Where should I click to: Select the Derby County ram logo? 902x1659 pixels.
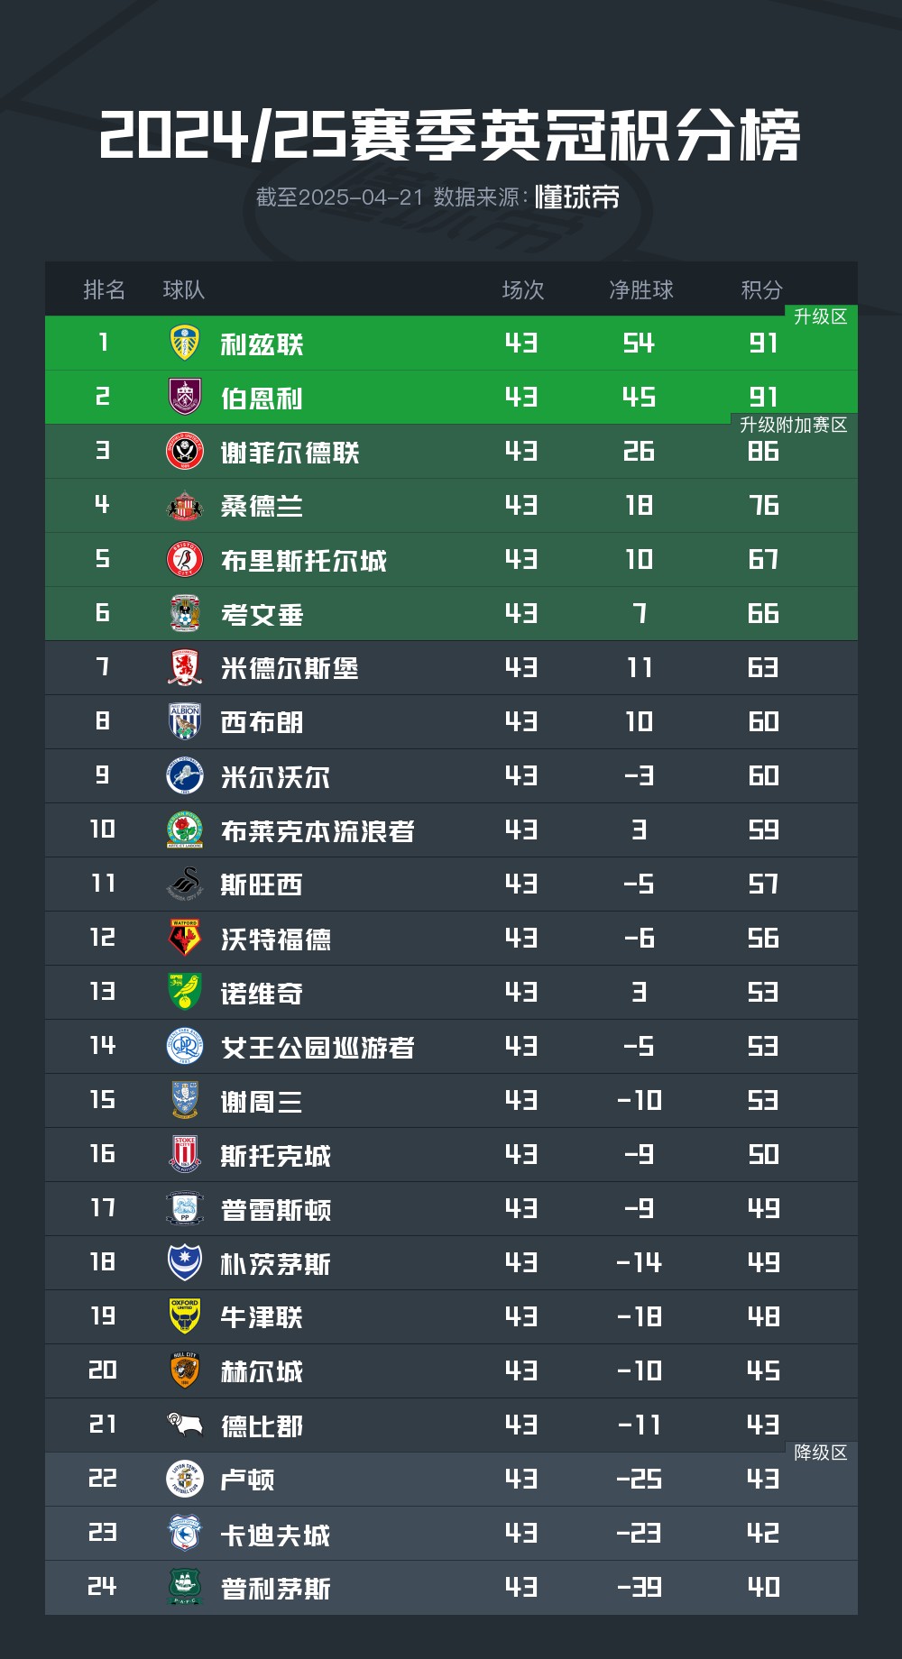(x=185, y=1425)
